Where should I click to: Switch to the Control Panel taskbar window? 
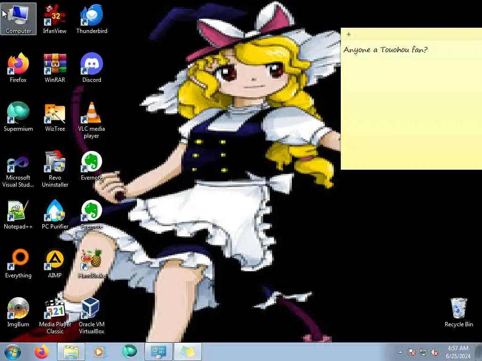[159, 352]
